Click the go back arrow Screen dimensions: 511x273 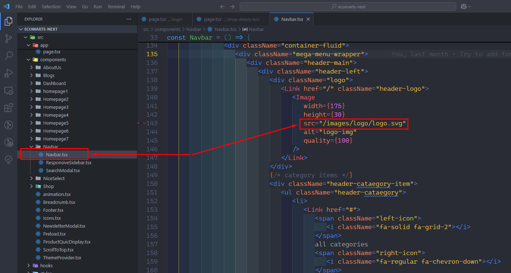[x=222, y=6]
